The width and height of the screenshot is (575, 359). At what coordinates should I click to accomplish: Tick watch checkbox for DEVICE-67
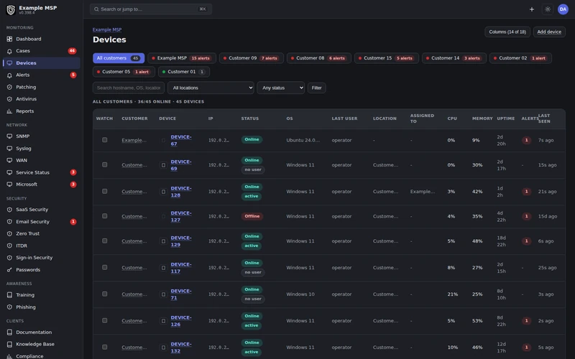pyautogui.click(x=105, y=140)
